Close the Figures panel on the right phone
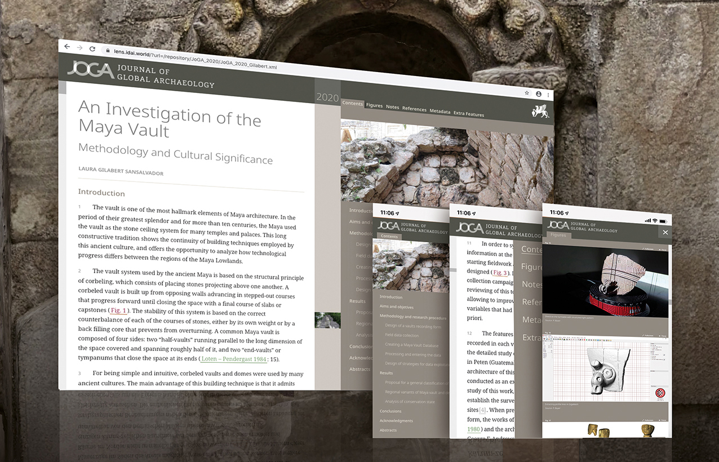 click(x=665, y=232)
